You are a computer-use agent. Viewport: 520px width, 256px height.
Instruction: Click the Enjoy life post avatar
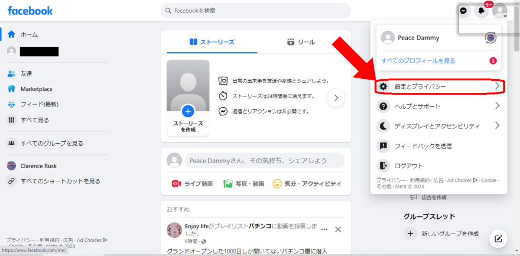174,230
